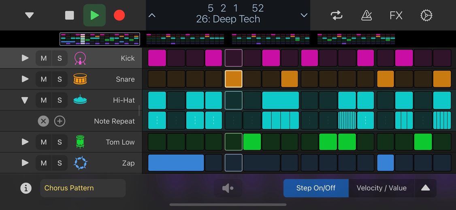Tap the Stop playback button
Viewport: 456px width, 210px height.
[70, 15]
